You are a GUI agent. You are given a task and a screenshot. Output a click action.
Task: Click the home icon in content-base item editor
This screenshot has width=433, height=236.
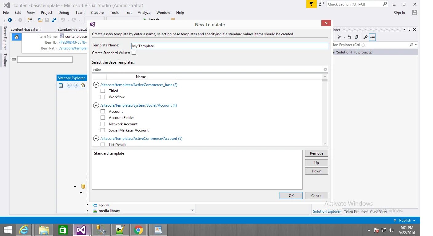[x=17, y=37]
